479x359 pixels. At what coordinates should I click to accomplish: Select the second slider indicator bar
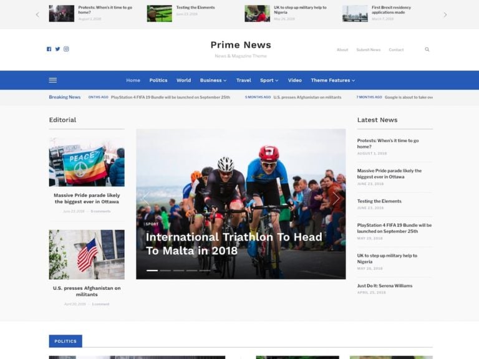pyautogui.click(x=165, y=270)
